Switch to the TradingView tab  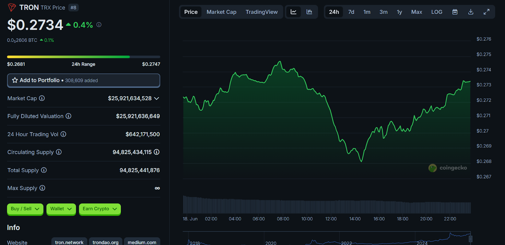(262, 12)
